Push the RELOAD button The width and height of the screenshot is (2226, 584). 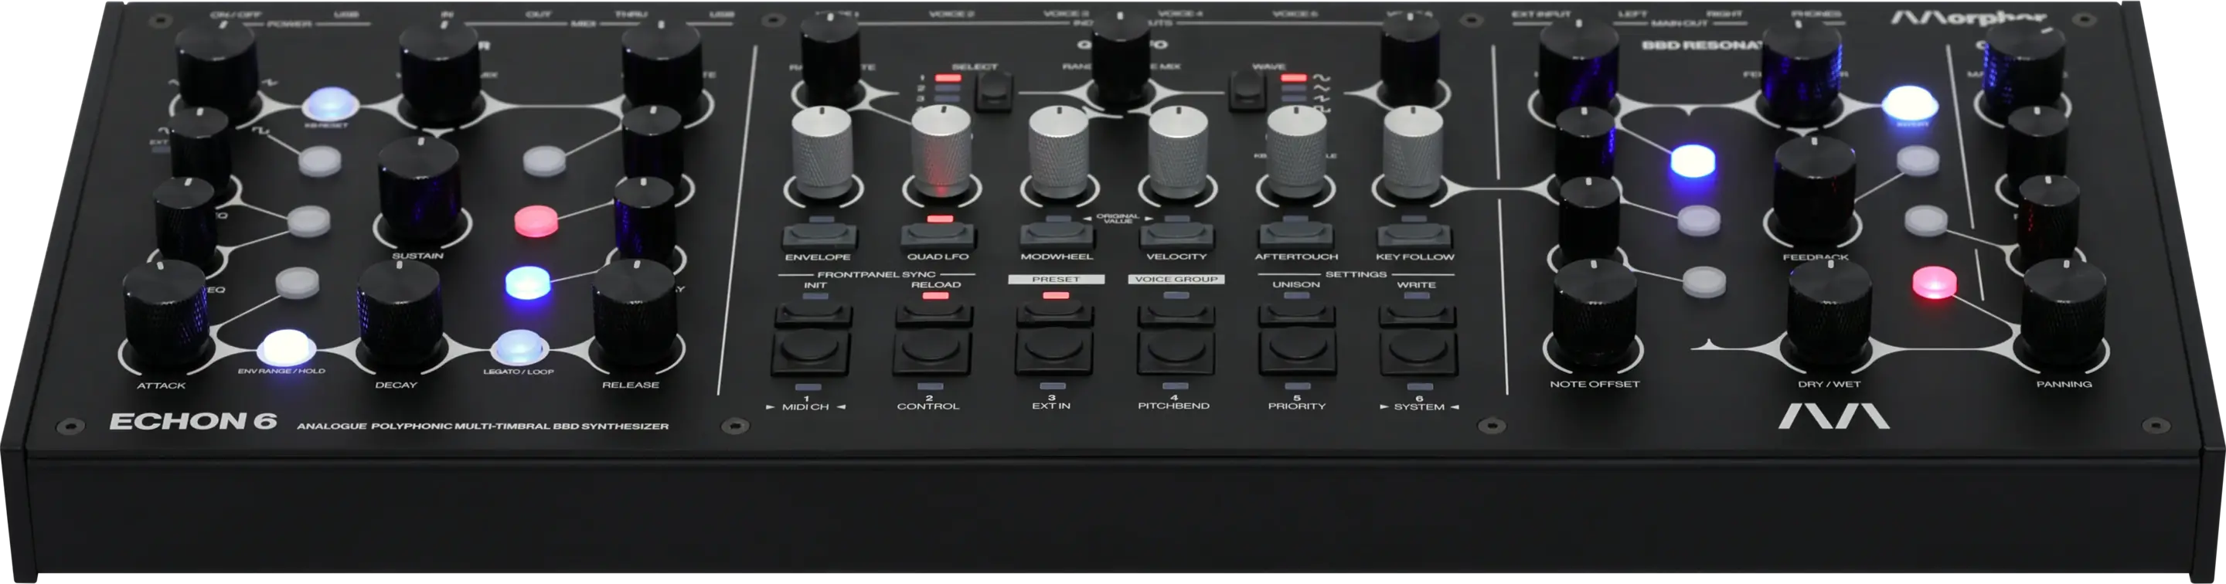[x=933, y=315]
